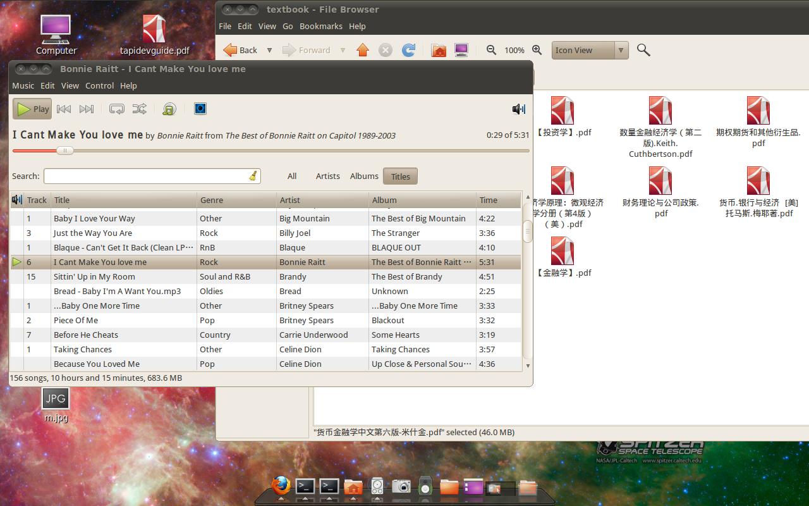Click the track list vertical scrollbar thumb

[x=528, y=230]
